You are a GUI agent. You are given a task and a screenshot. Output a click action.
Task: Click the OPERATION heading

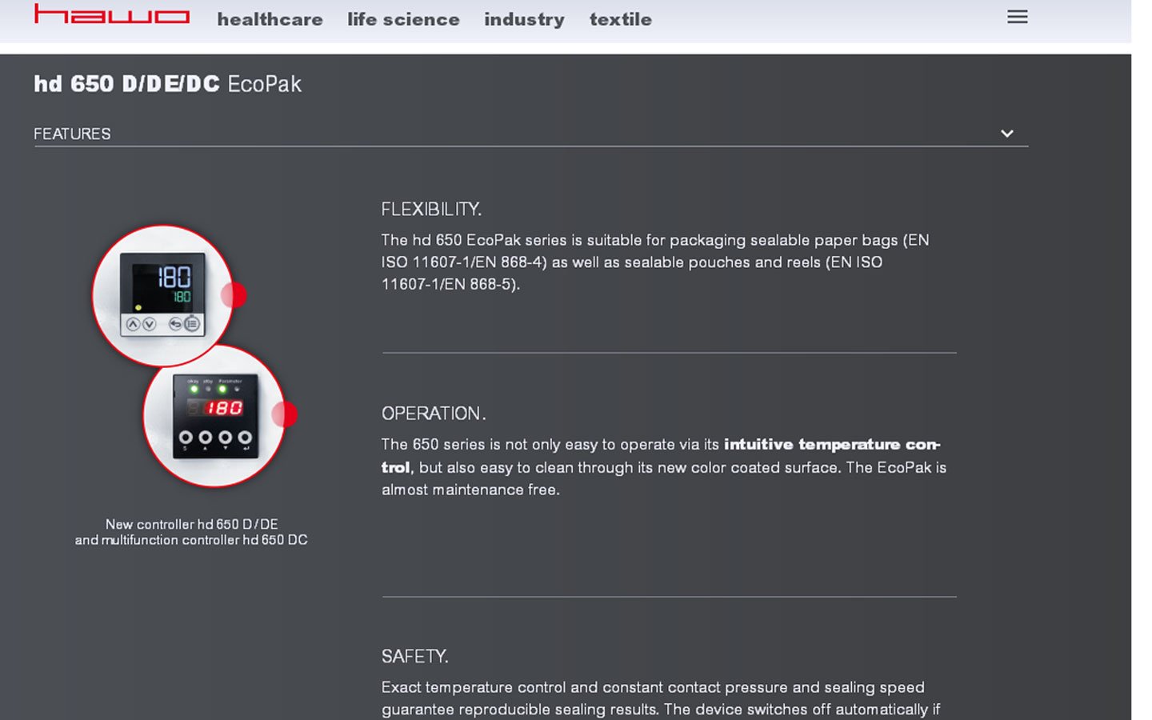coord(434,414)
